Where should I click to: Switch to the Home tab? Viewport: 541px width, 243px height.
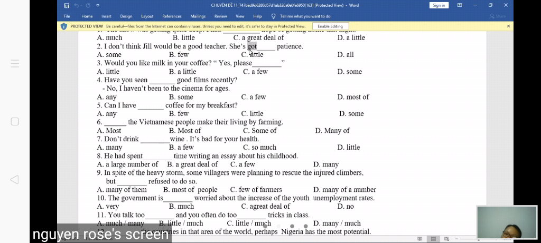87,16
